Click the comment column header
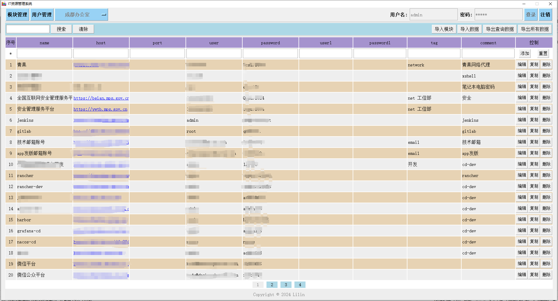 point(488,43)
